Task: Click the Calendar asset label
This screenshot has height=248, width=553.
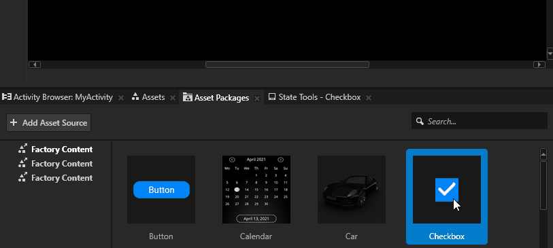Action: [256, 236]
